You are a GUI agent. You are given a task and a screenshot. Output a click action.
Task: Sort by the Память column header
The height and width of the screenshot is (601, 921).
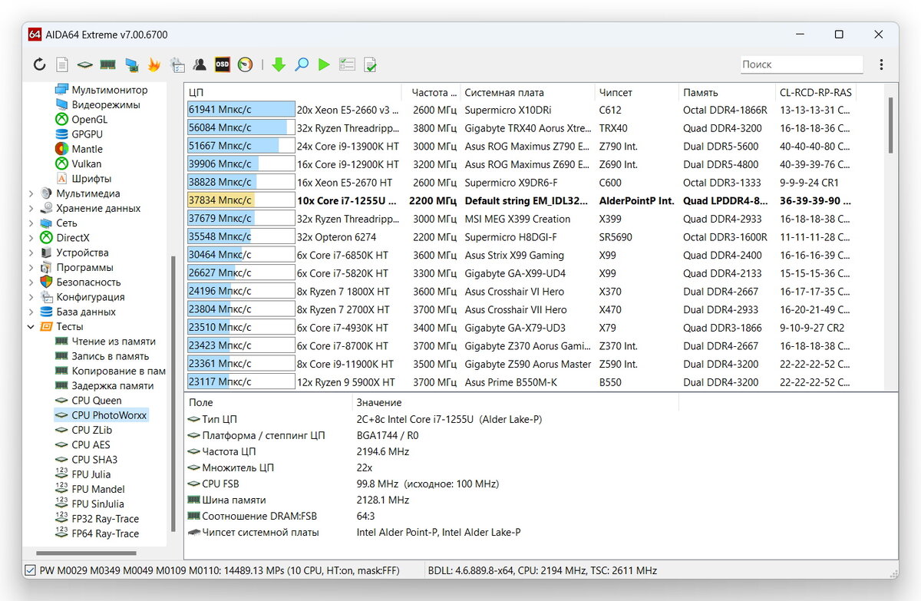point(728,92)
